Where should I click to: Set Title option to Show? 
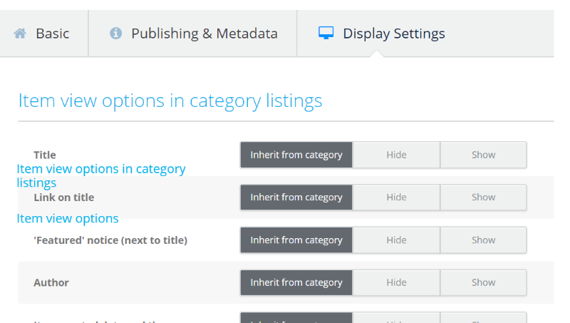pos(484,155)
